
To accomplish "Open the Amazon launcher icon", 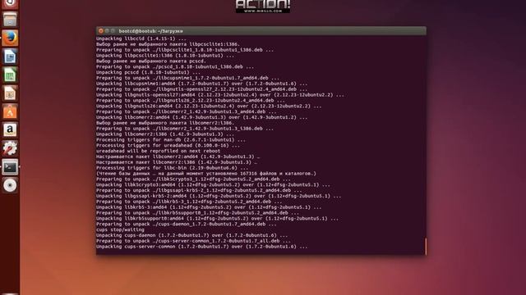I will 10,129.
